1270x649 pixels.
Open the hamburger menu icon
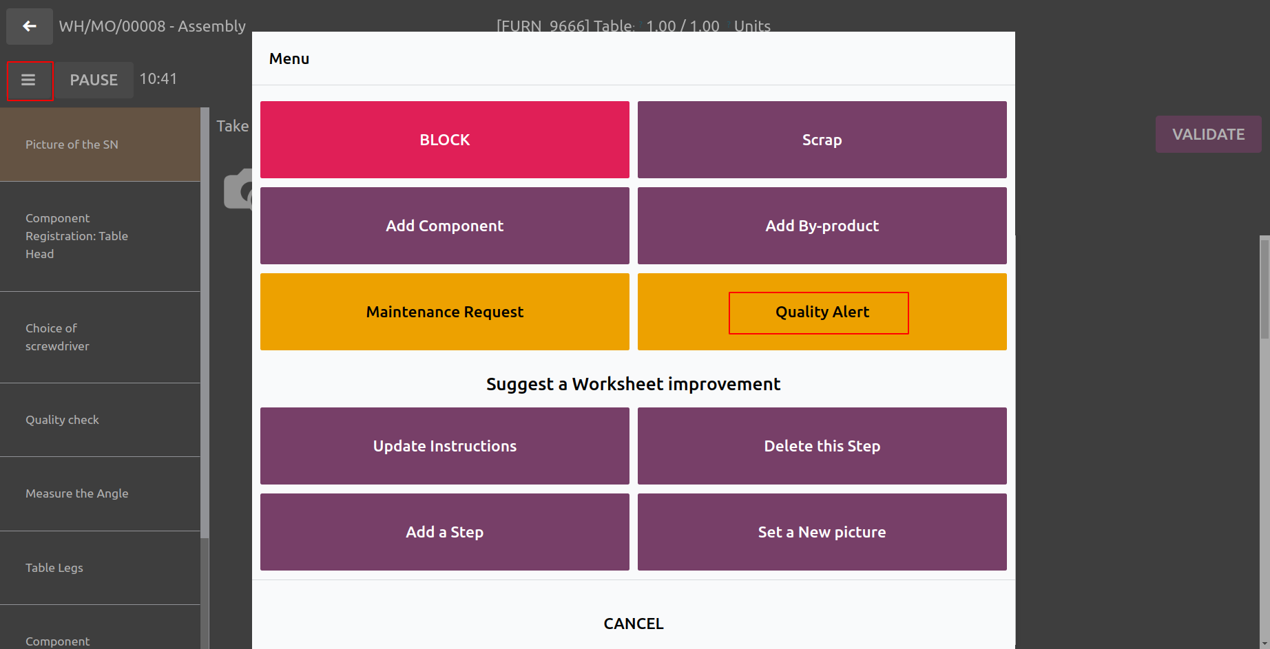pyautogui.click(x=29, y=81)
